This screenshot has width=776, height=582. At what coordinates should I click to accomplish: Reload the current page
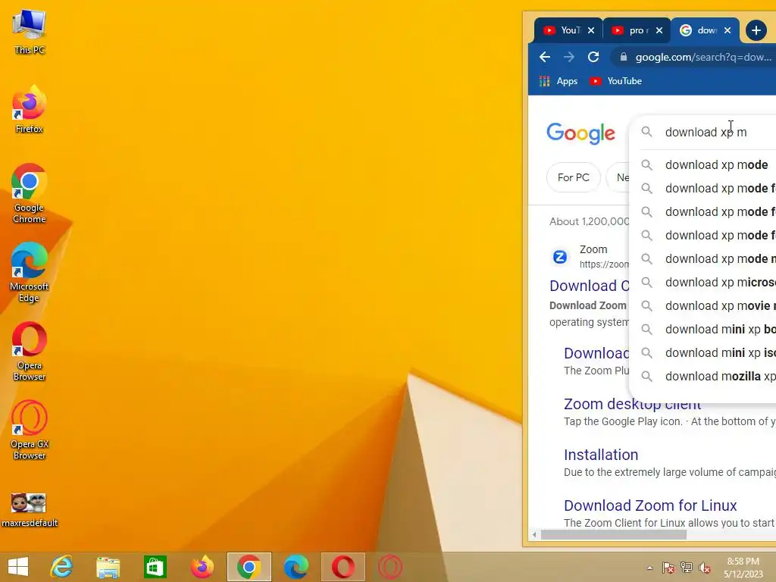(x=593, y=57)
